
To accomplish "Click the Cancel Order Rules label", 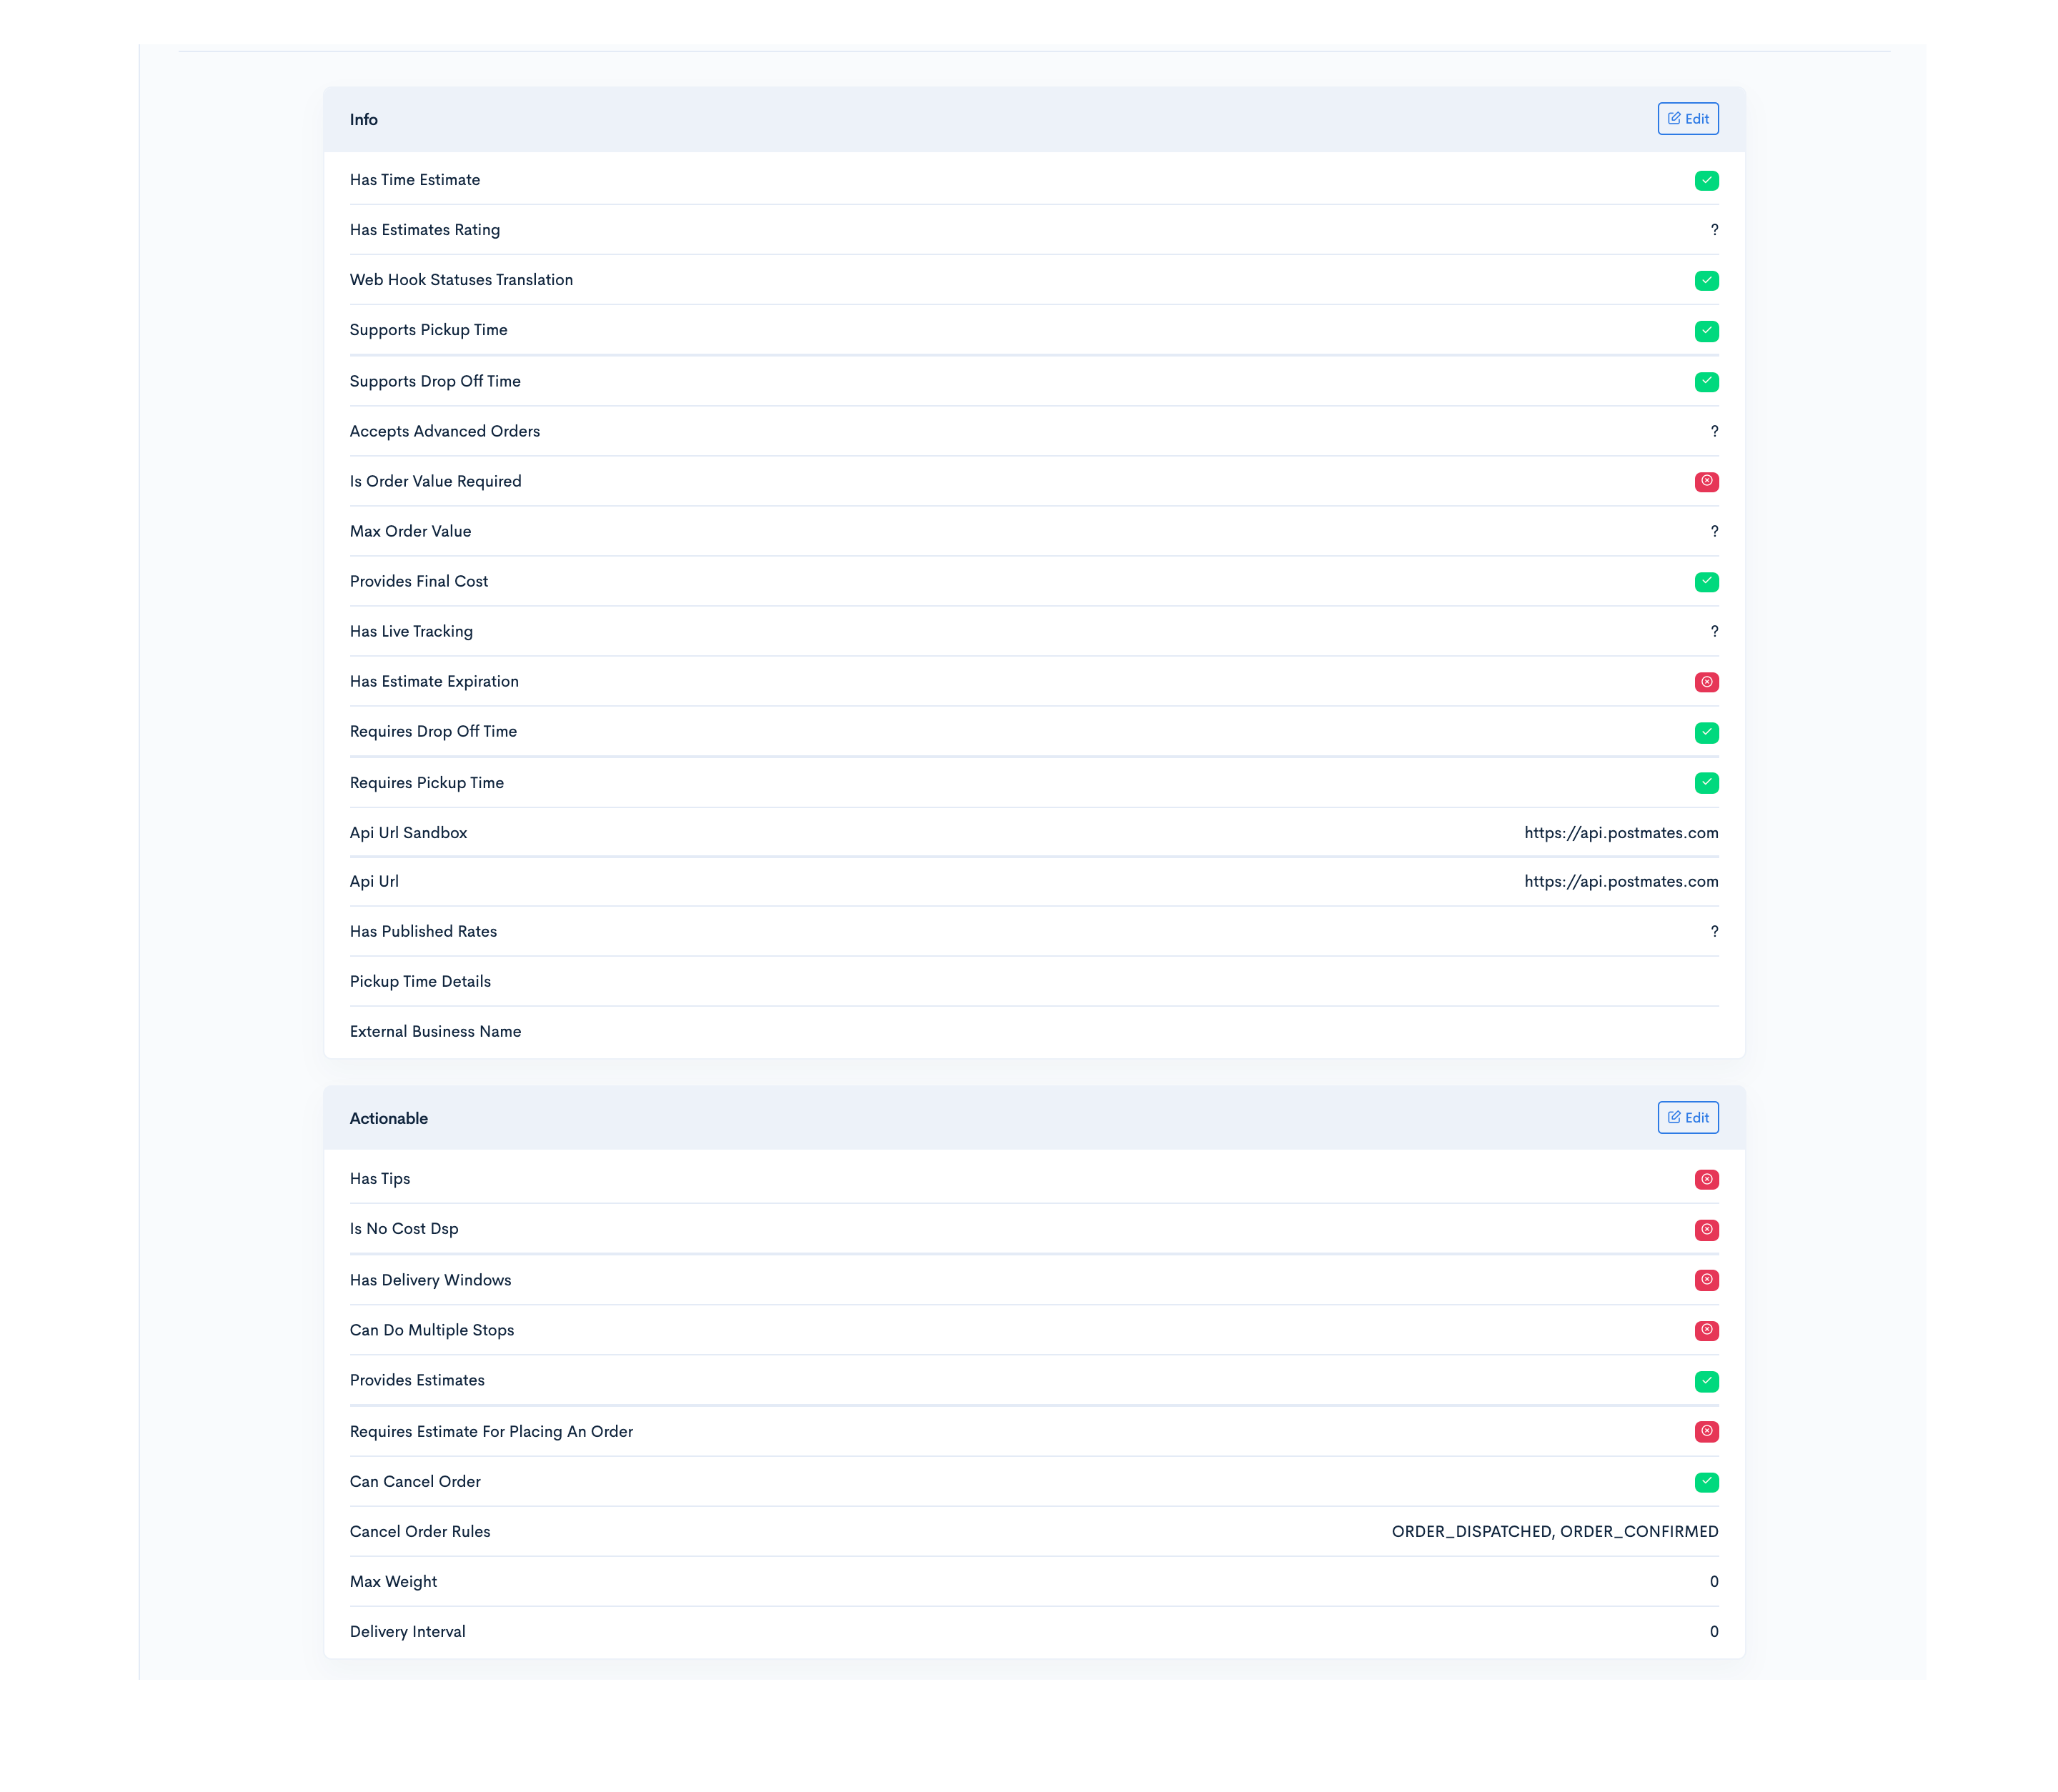I will [420, 1532].
